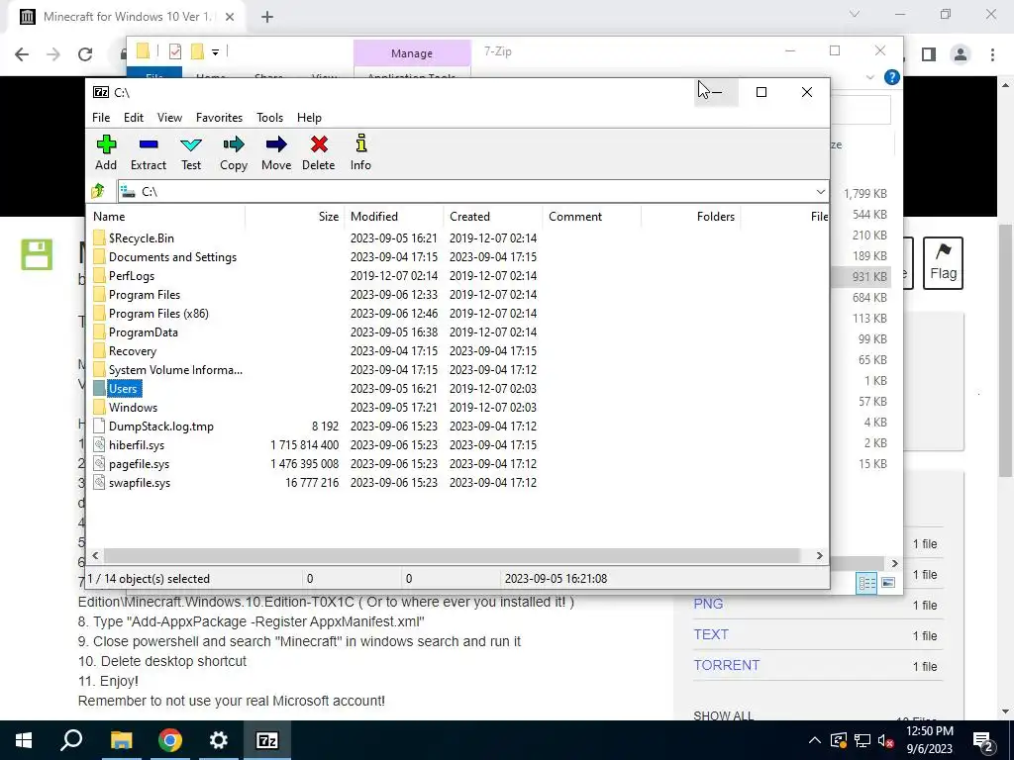This screenshot has width=1014, height=760.
Task: Select System Volume Information folder
Action: pyautogui.click(x=175, y=370)
